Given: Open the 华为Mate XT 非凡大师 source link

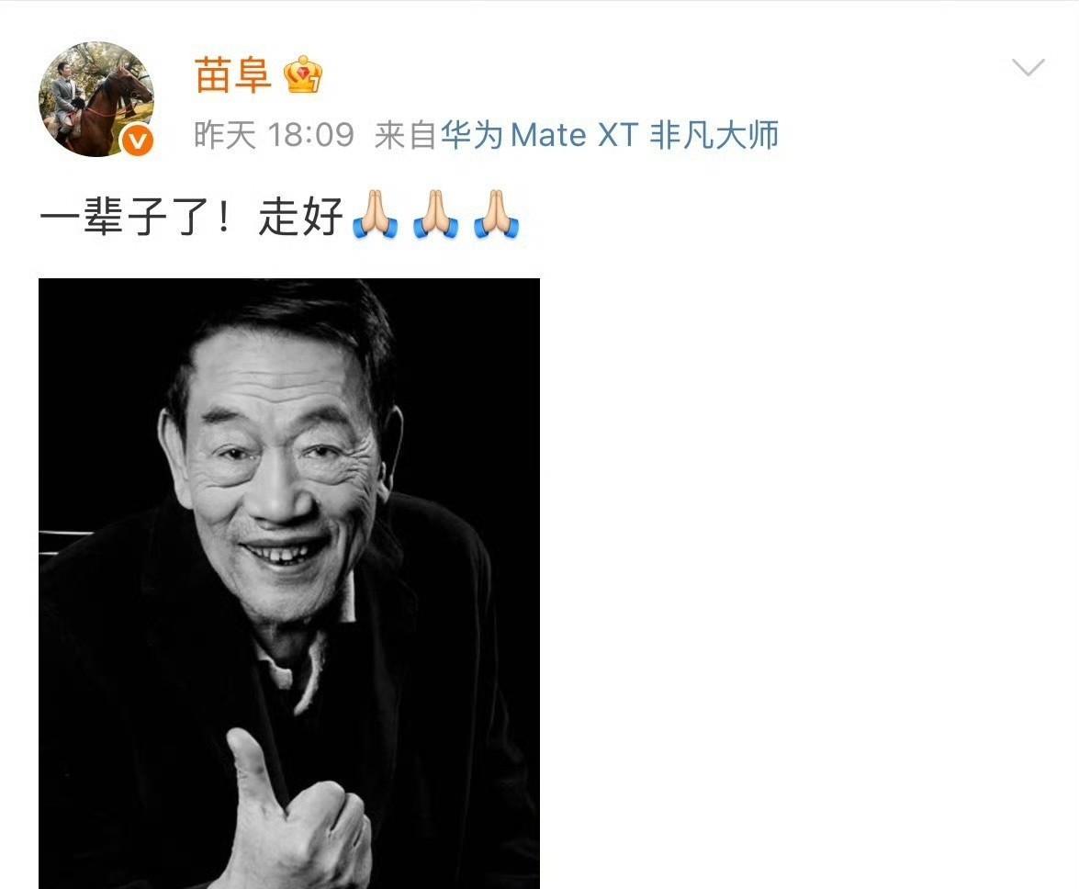Looking at the screenshot, I should point(610,135).
